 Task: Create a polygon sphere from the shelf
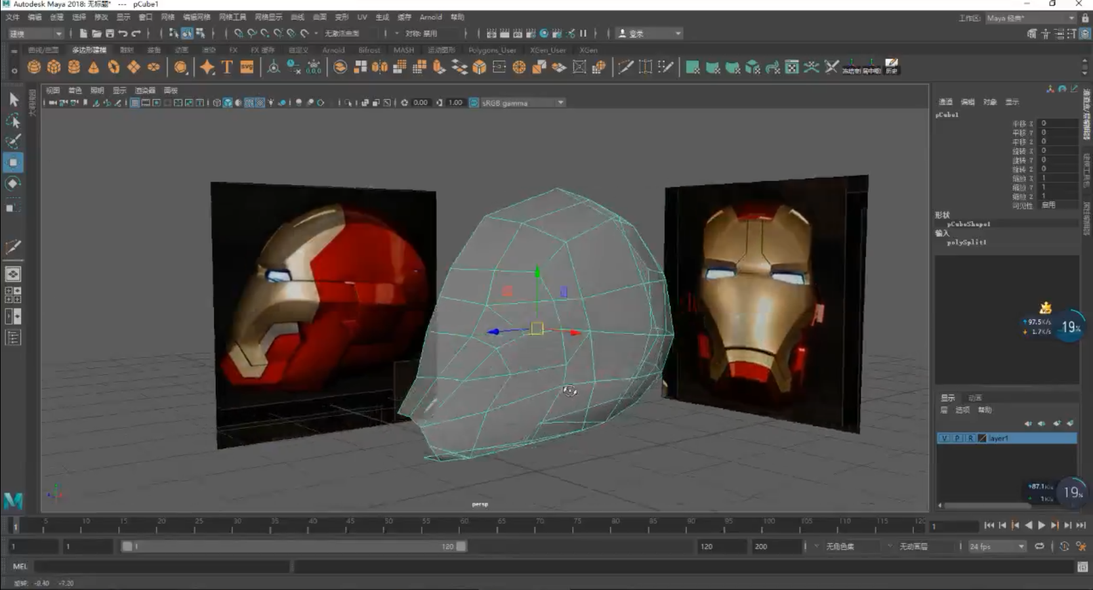pos(34,67)
